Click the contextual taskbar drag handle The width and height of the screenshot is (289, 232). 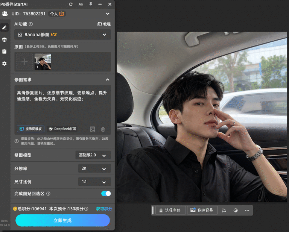pos(153,210)
